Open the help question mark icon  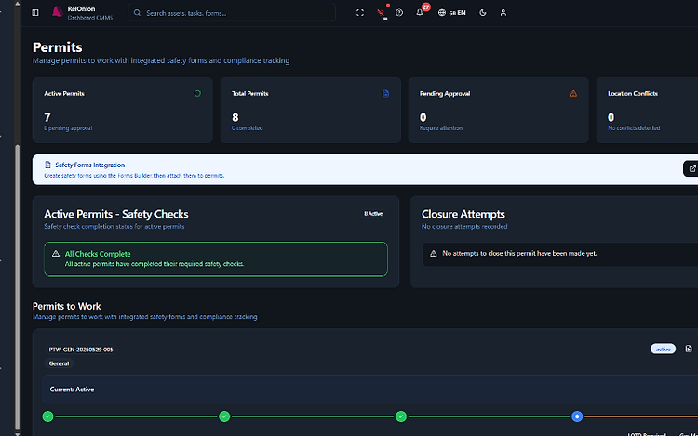click(399, 13)
